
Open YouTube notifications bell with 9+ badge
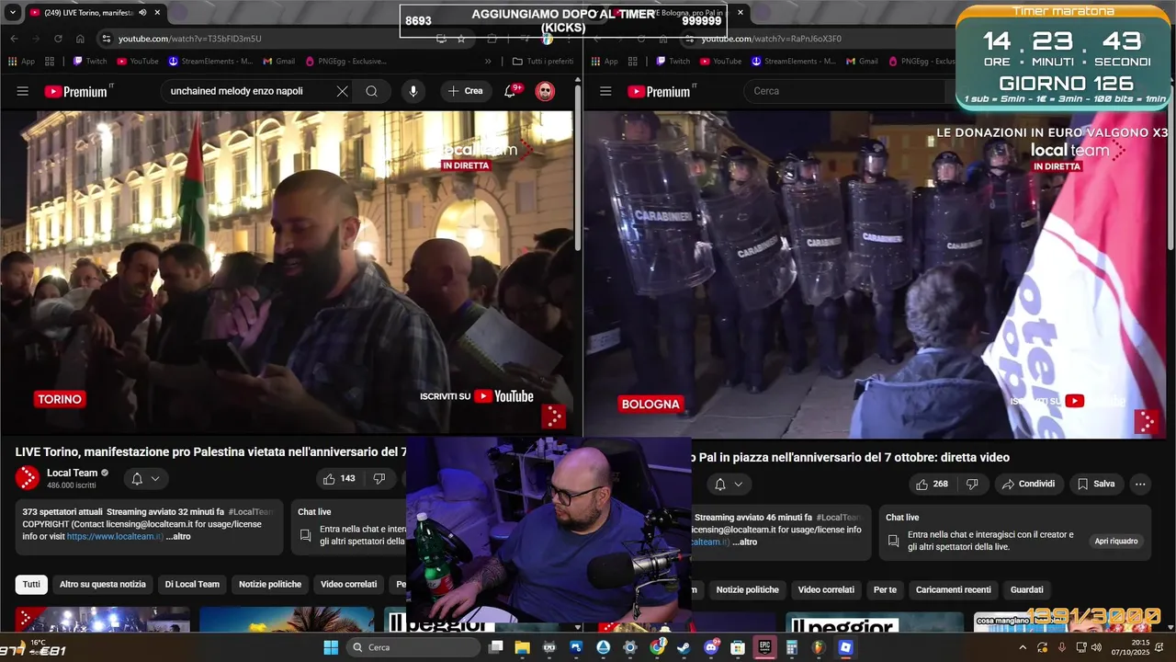click(x=512, y=91)
